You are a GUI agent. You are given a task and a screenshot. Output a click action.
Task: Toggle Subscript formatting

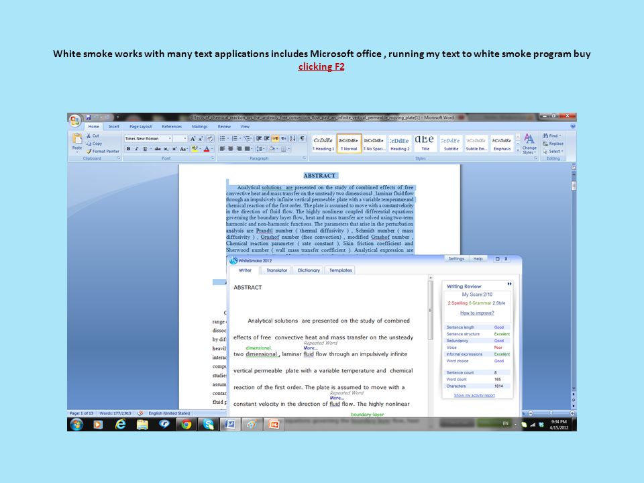click(166, 149)
